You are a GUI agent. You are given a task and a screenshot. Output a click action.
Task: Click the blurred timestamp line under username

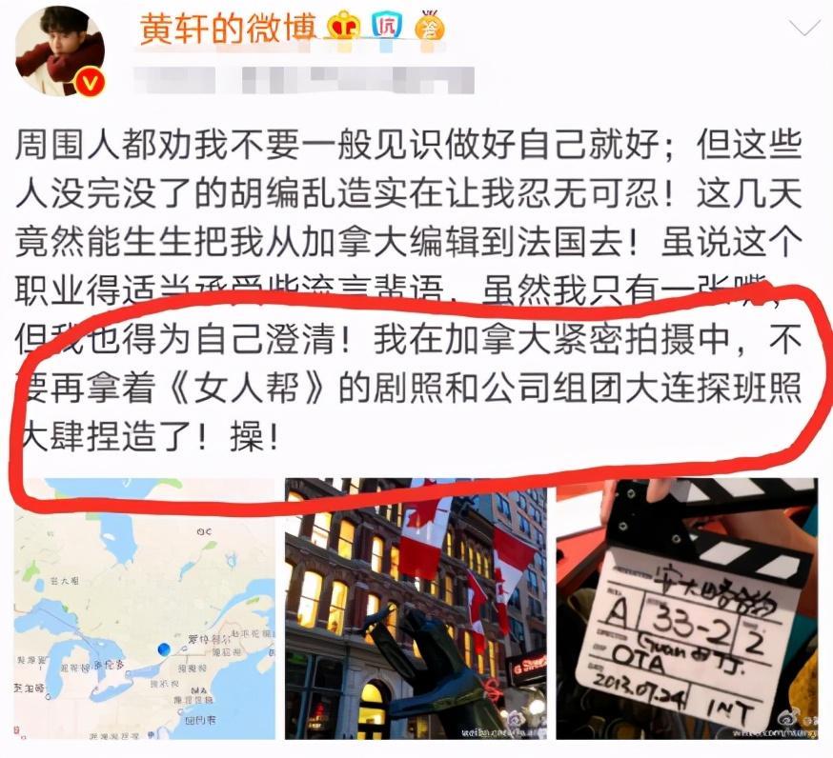pyautogui.click(x=303, y=81)
